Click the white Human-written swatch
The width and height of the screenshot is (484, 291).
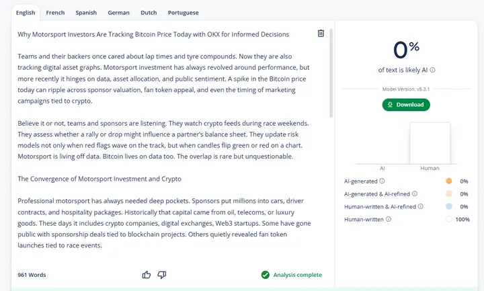(449, 219)
